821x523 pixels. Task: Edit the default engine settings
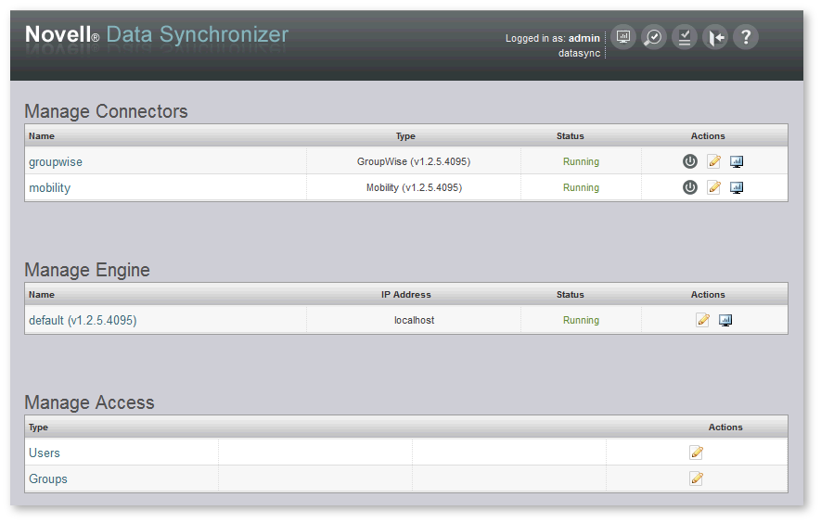pyautogui.click(x=702, y=320)
